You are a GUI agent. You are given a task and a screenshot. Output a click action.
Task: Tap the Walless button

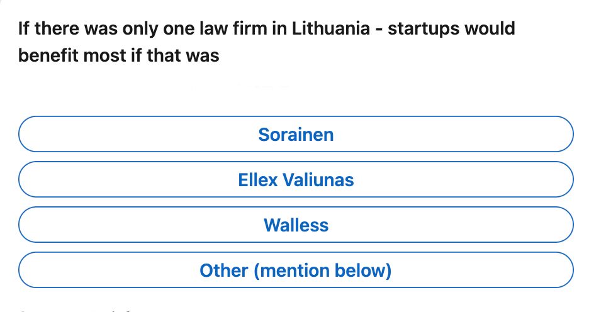tap(296, 225)
